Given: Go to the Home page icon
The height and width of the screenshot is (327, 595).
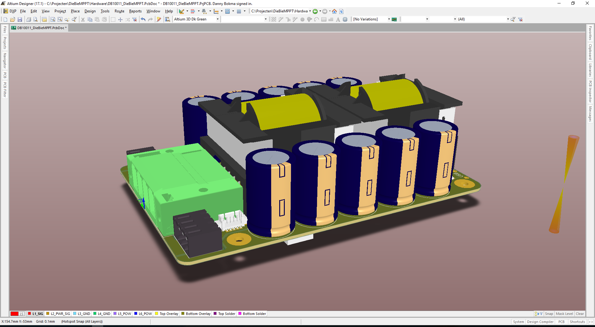Looking at the screenshot, I should click(334, 11).
